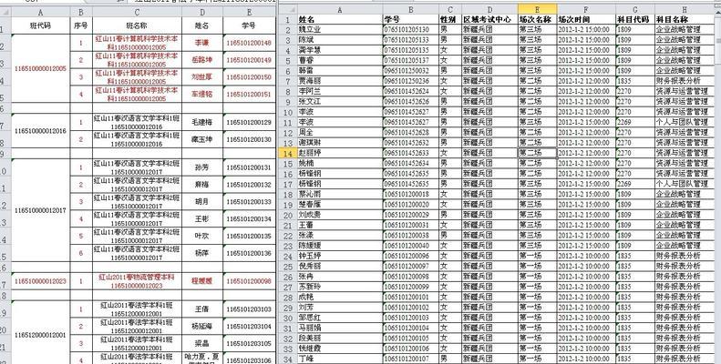Select the highlighted column E header in right sheet
This screenshot has width=721, height=364.
click(537, 10)
